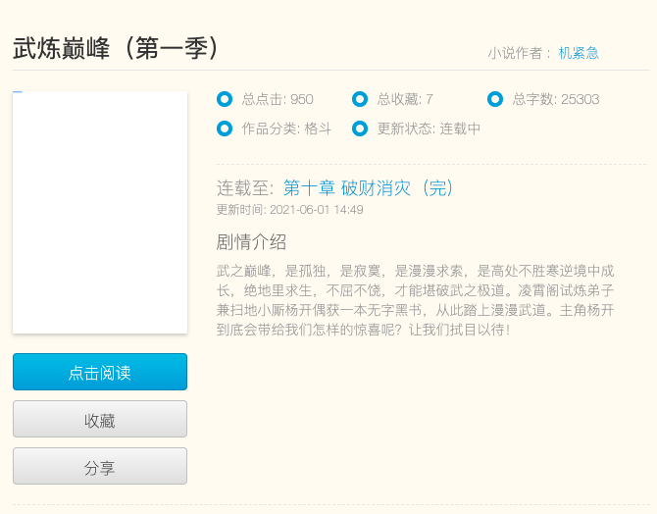657x514 pixels.
Task: Open chapter link 第十章 破财消灾（完）
Action: (368, 187)
